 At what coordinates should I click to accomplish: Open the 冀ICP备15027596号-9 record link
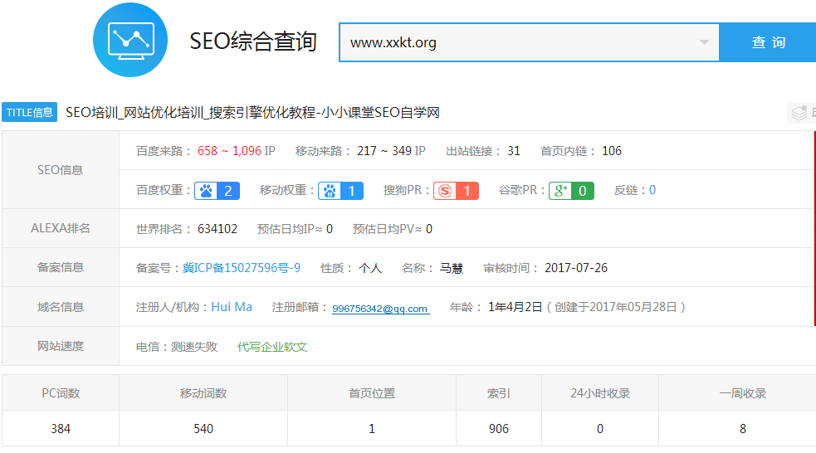[242, 268]
